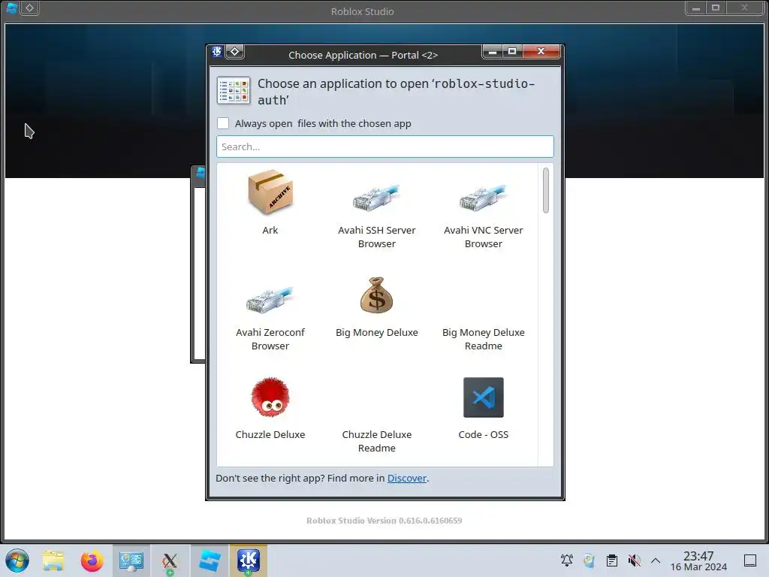Select the Avahi Zeroconf Browser icon
769x577 pixels.
point(270,299)
